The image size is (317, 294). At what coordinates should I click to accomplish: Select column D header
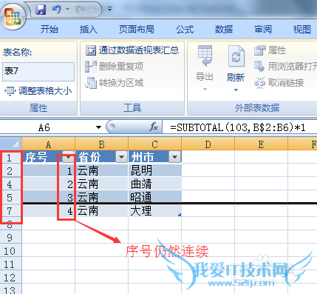(208, 144)
